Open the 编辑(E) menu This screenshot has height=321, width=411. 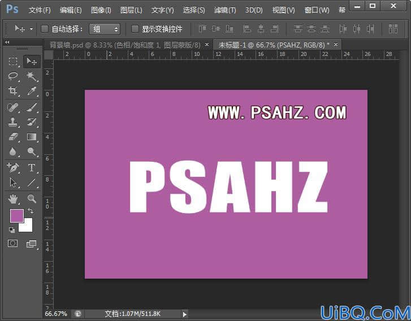tap(71, 10)
